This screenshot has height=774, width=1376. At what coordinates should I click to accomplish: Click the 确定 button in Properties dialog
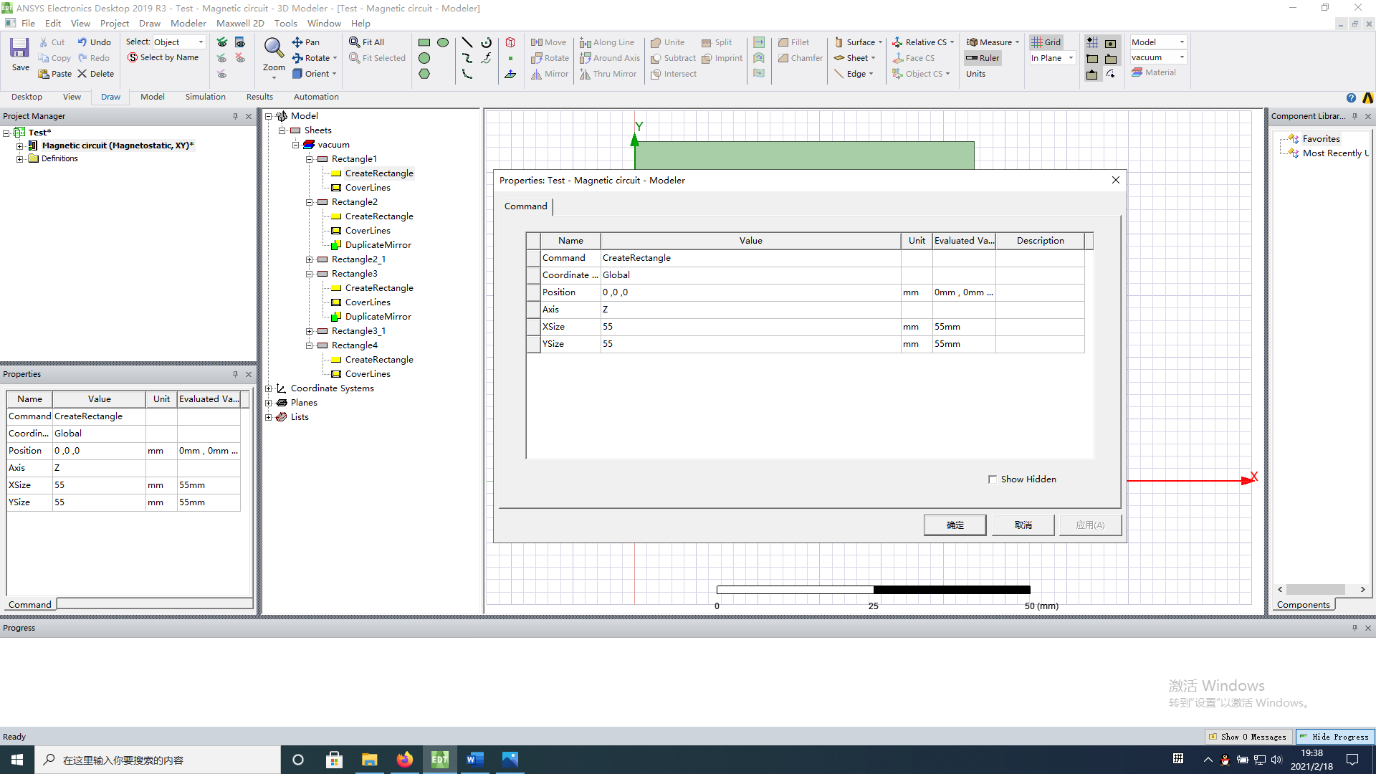point(955,525)
